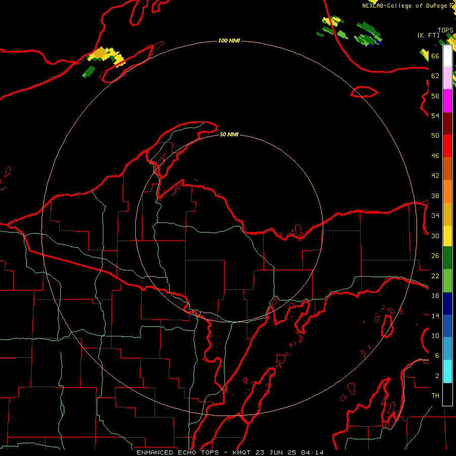Click the '22' legend value
Screen dimensions: 456x456
click(435, 276)
